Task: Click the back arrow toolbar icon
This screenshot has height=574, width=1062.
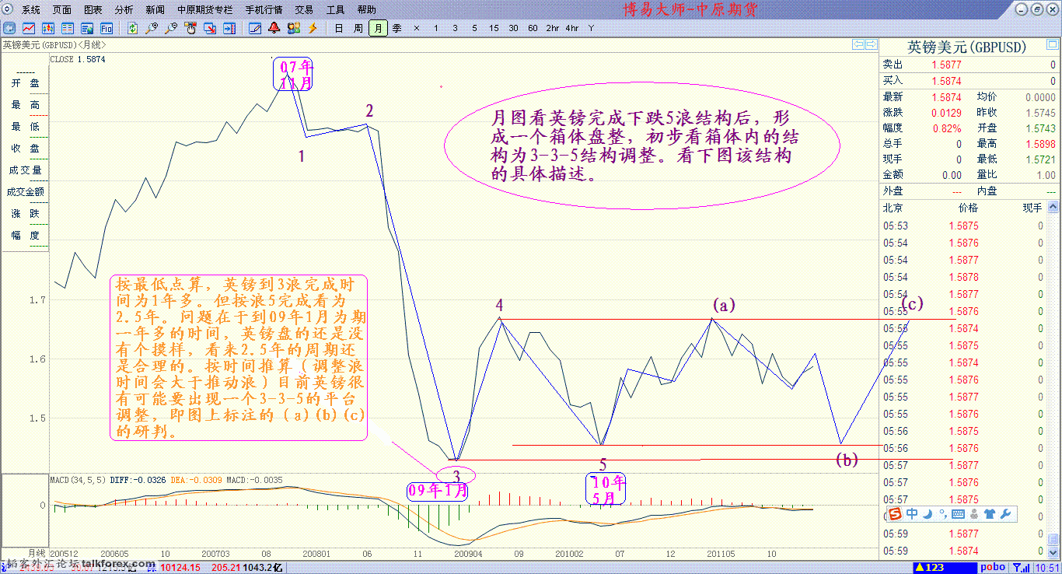Action: [9, 28]
